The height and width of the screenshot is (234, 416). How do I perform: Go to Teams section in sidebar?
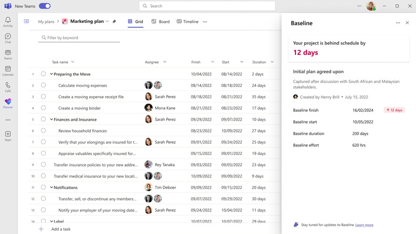point(7,54)
